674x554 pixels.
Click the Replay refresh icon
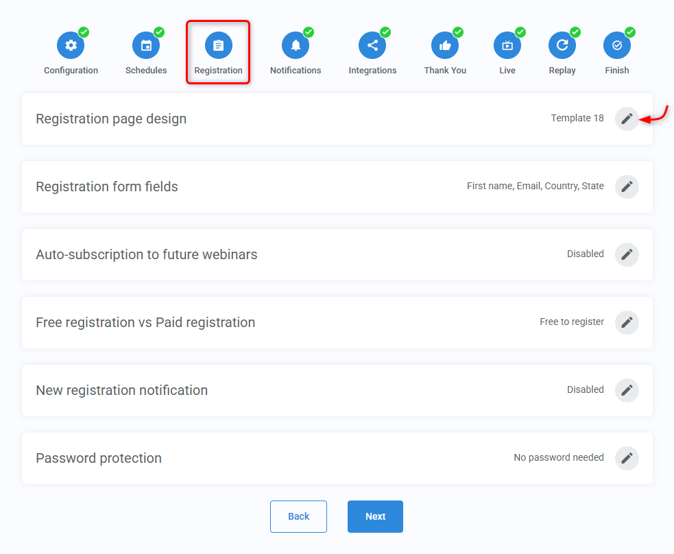pos(562,45)
